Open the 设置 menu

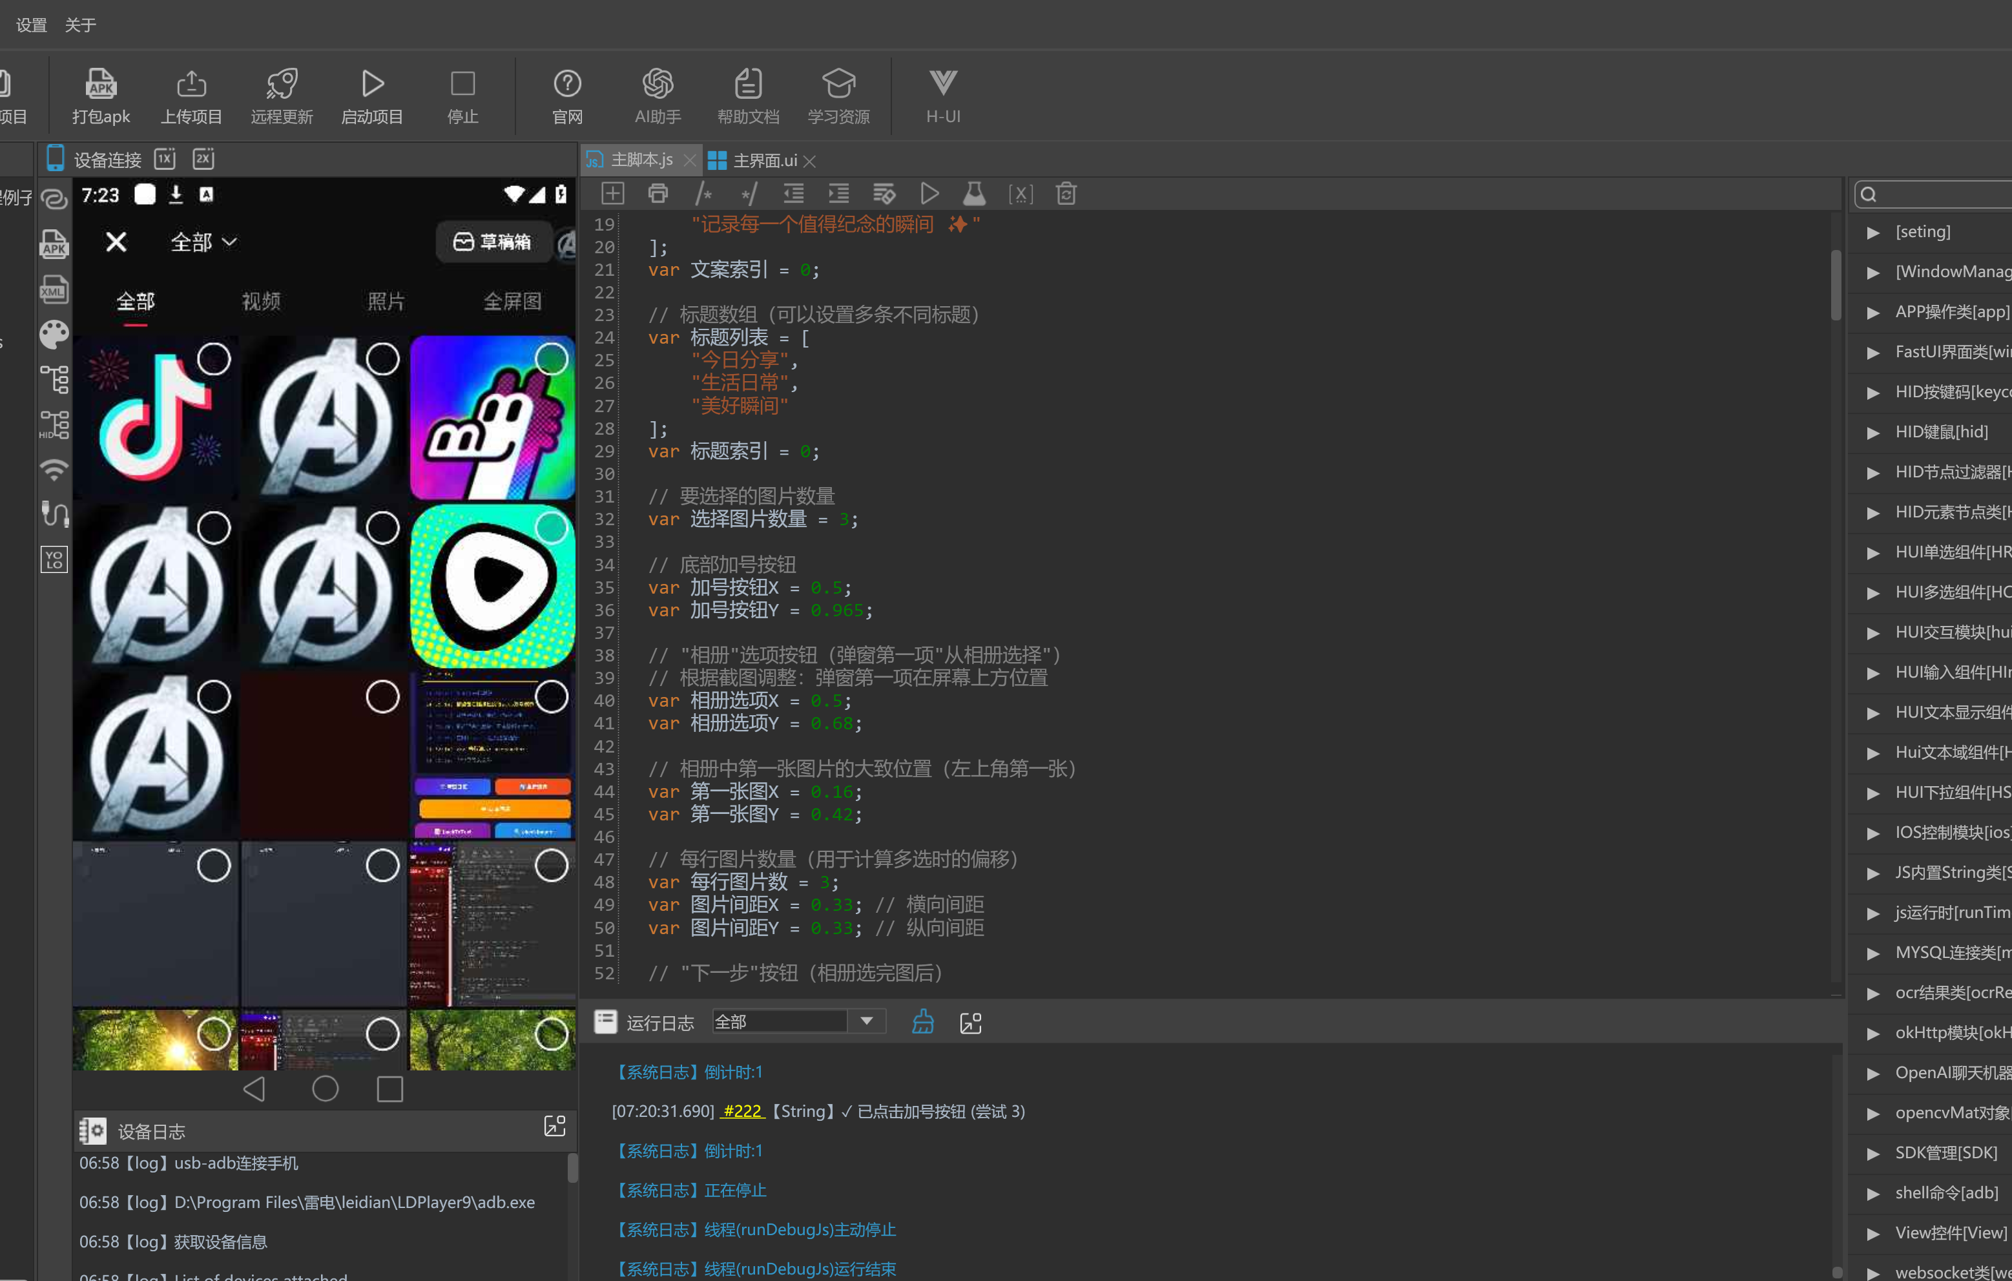click(x=32, y=25)
